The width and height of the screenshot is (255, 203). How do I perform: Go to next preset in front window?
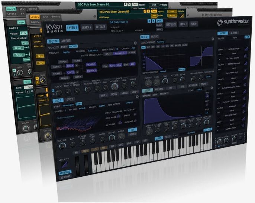point(154,21)
